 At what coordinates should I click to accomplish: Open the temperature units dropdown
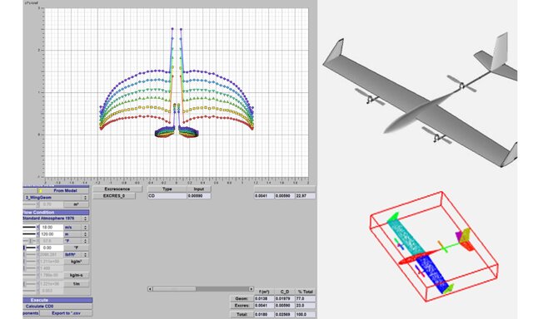point(76,241)
